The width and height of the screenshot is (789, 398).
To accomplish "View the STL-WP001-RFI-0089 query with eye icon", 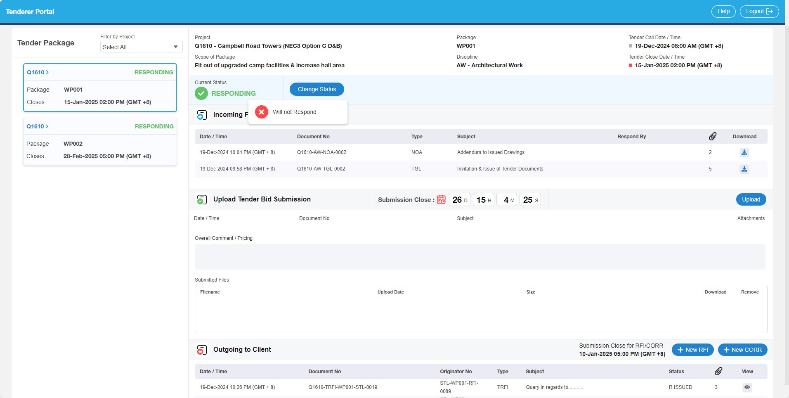I will click(x=747, y=387).
